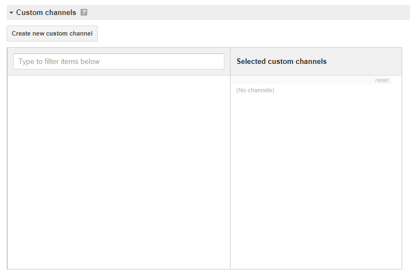Screen dimensions: 410x279
Task: Start creating a new custom channel
Action: click(x=52, y=33)
